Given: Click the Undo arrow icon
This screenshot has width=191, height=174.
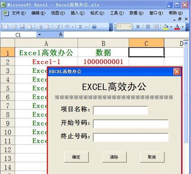Looking at the screenshot, I should tap(67, 27).
